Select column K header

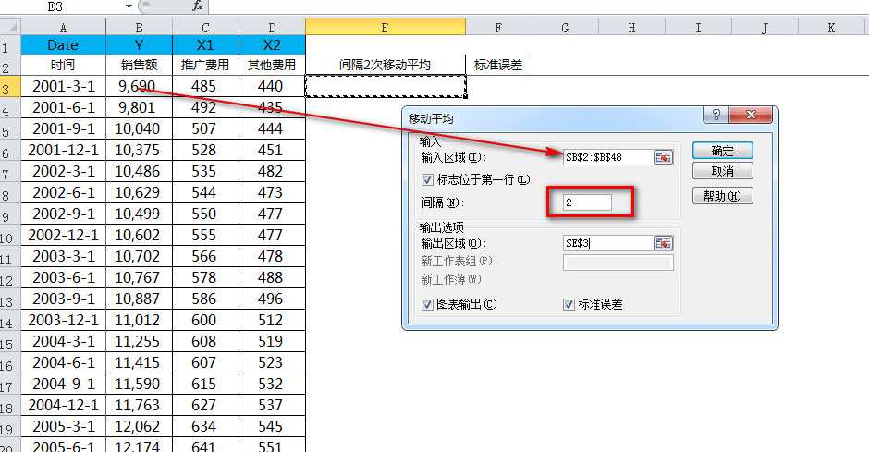pos(831,27)
